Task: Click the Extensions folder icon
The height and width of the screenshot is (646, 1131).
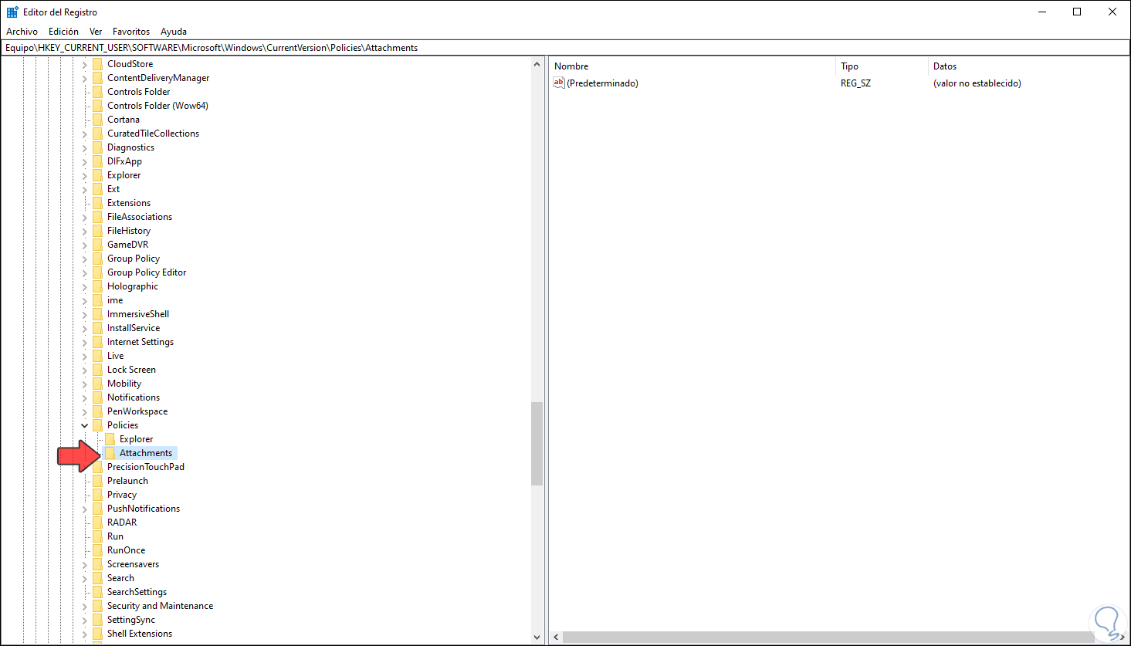Action: pos(97,203)
